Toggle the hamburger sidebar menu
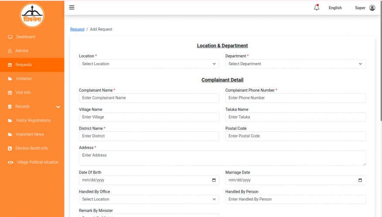Image resolution: width=382 pixels, height=217 pixels. (71, 7)
